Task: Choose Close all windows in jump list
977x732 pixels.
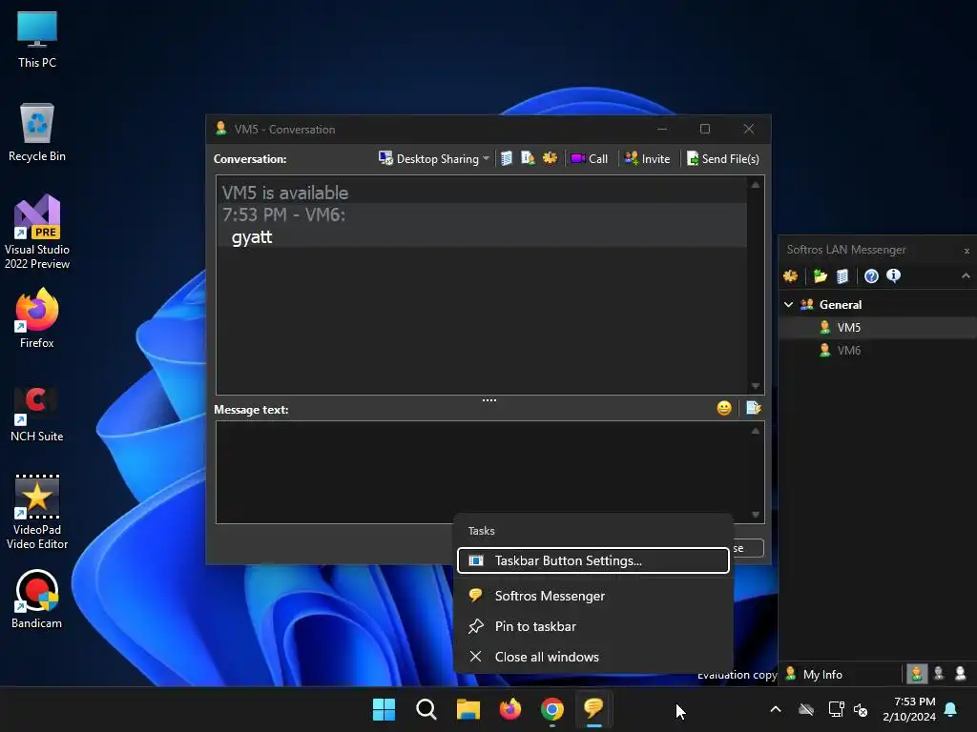Action: coord(593,657)
